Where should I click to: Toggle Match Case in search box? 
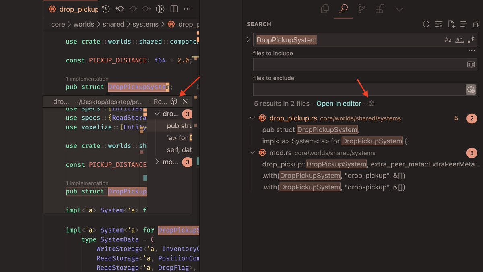[x=448, y=40]
